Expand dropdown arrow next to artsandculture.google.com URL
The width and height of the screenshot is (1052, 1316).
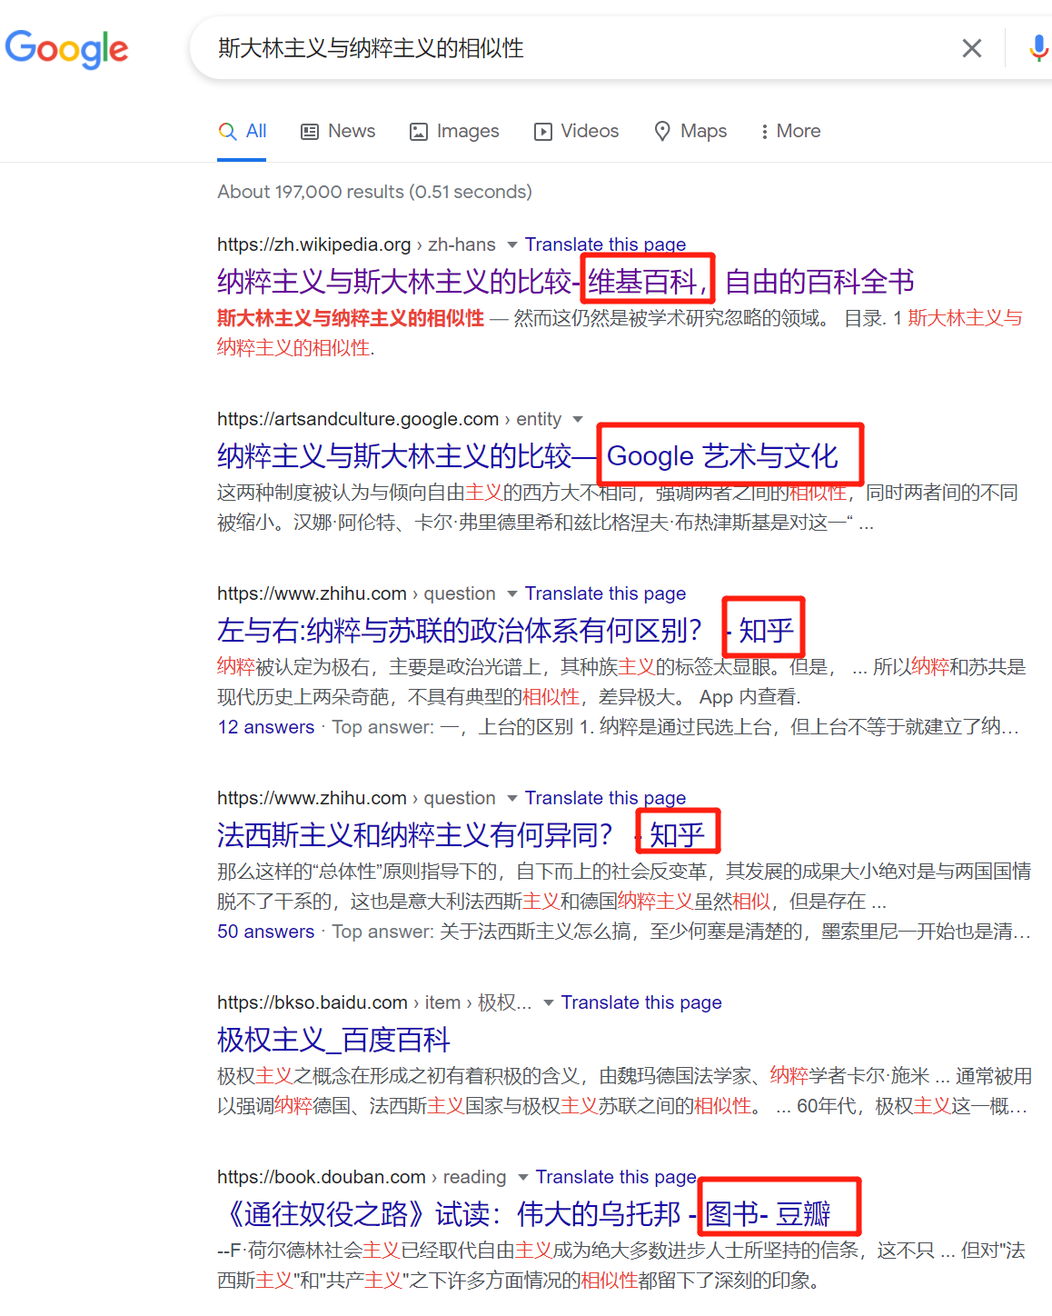pos(577,419)
